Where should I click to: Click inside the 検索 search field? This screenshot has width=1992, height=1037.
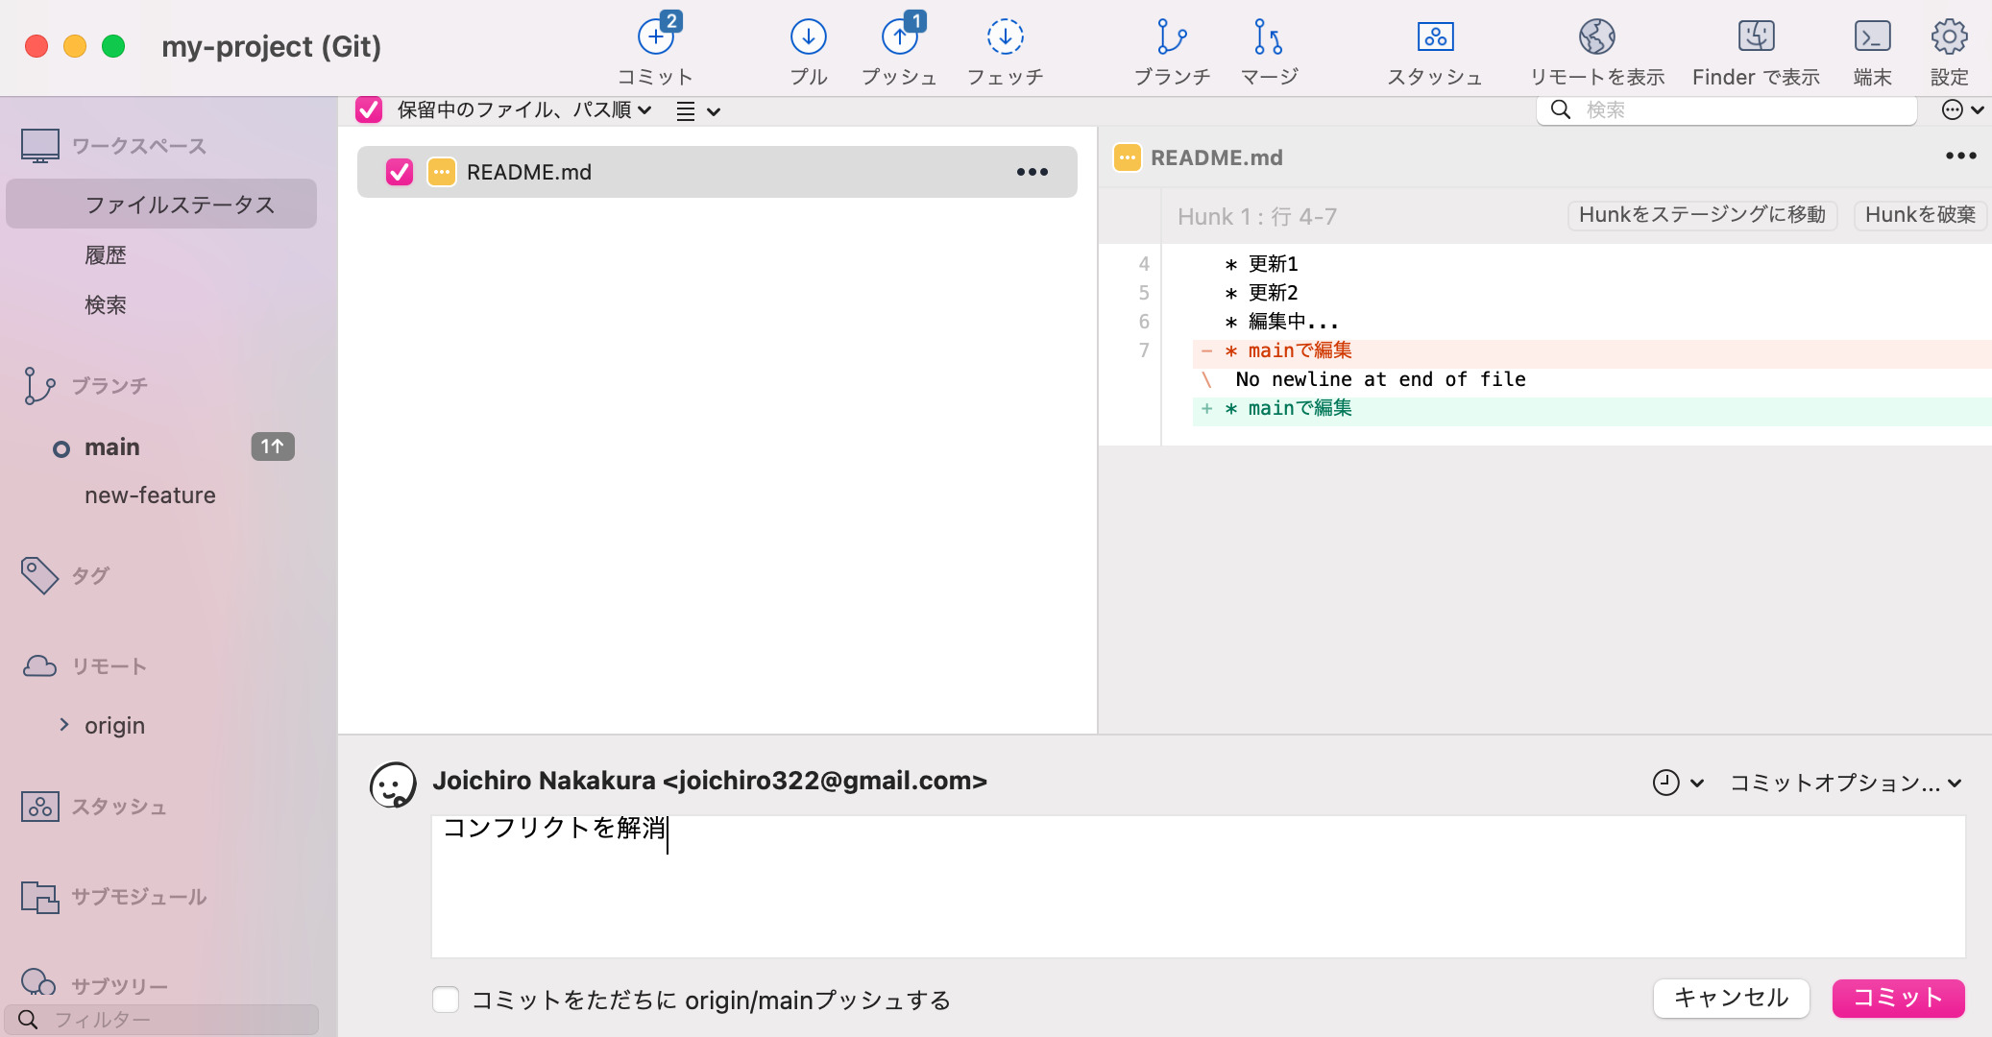(x=1729, y=109)
